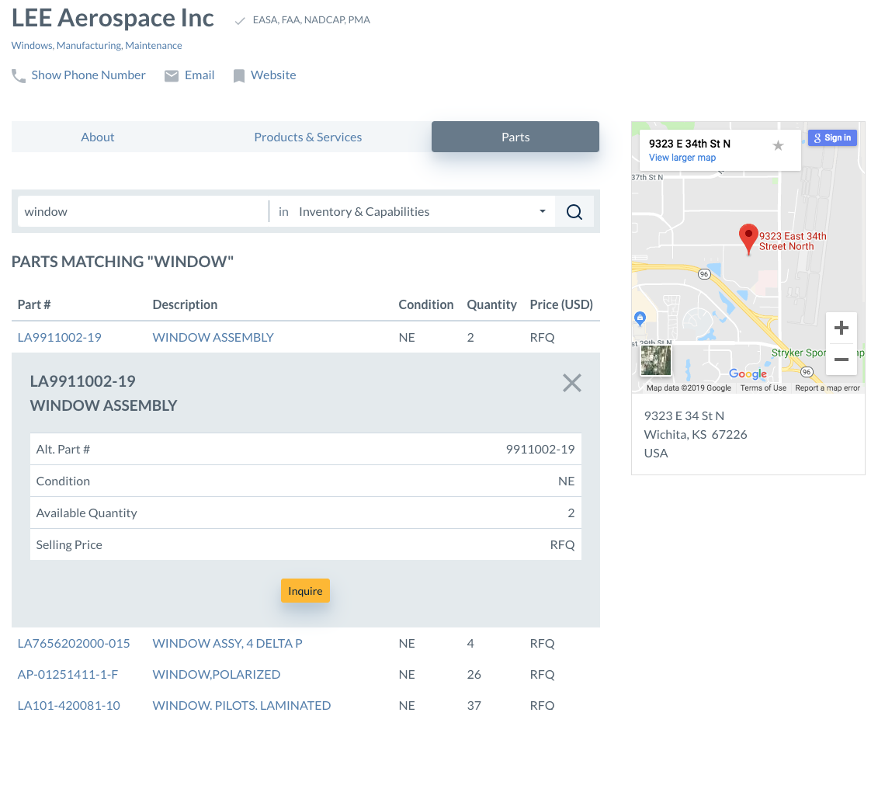Toggle satellite view thumbnail on map
Image resolution: width=878 pixels, height=789 pixels.
(x=656, y=361)
